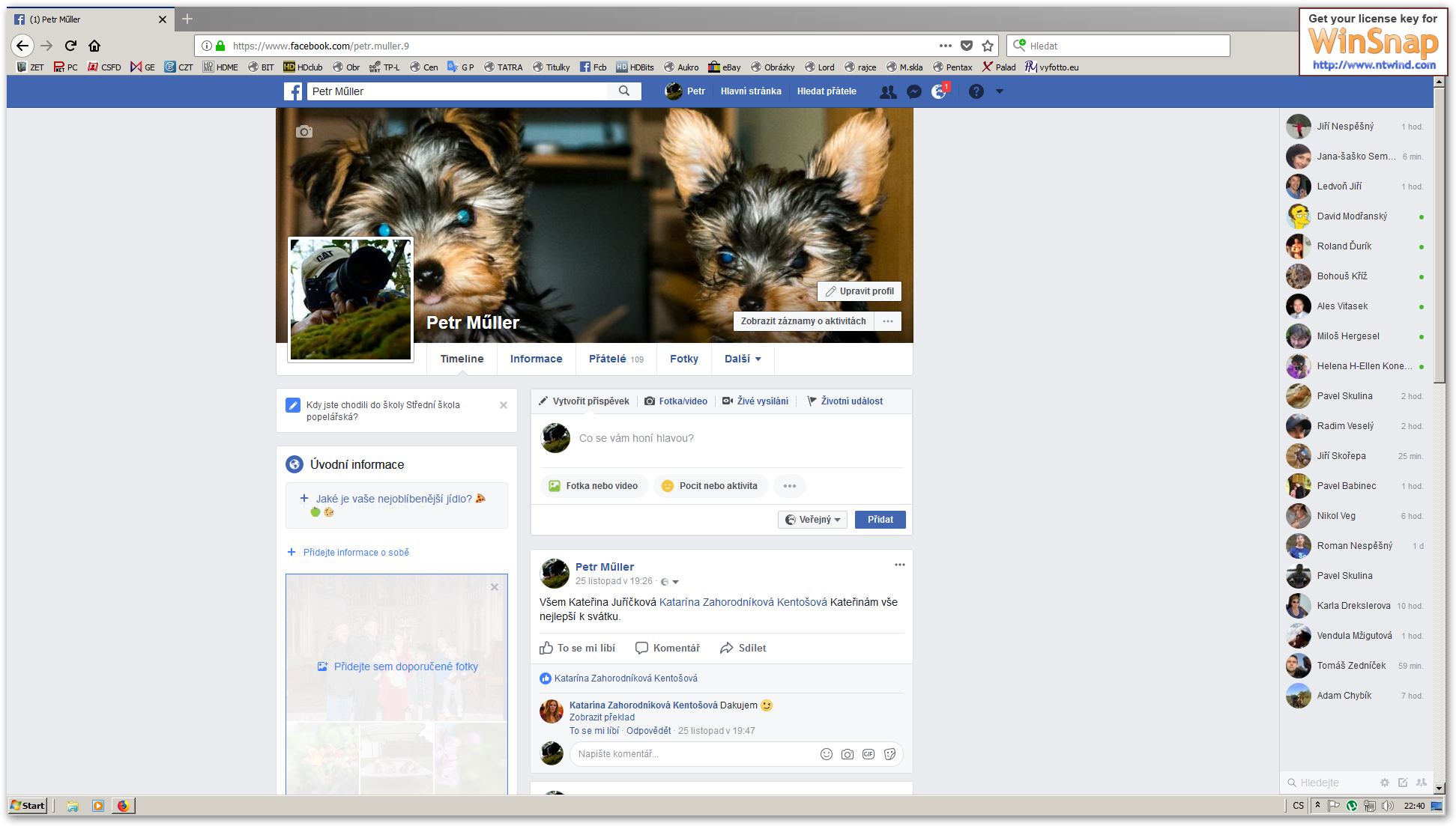Viewport: 1456px width, 826px height.
Task: Click the Facebook search magnifier icon
Action: point(624,91)
